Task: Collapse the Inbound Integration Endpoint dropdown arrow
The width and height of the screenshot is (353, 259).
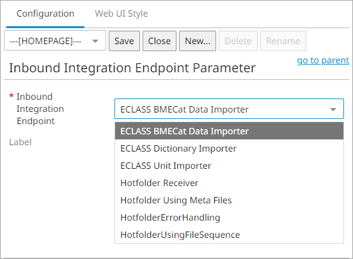Action: click(333, 109)
